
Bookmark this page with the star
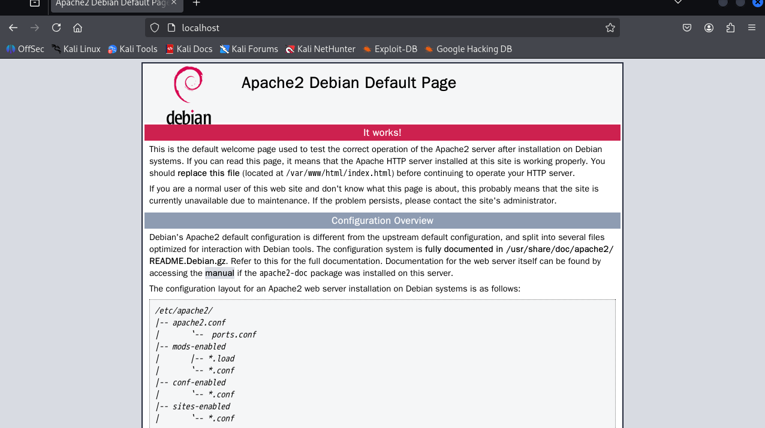point(610,28)
